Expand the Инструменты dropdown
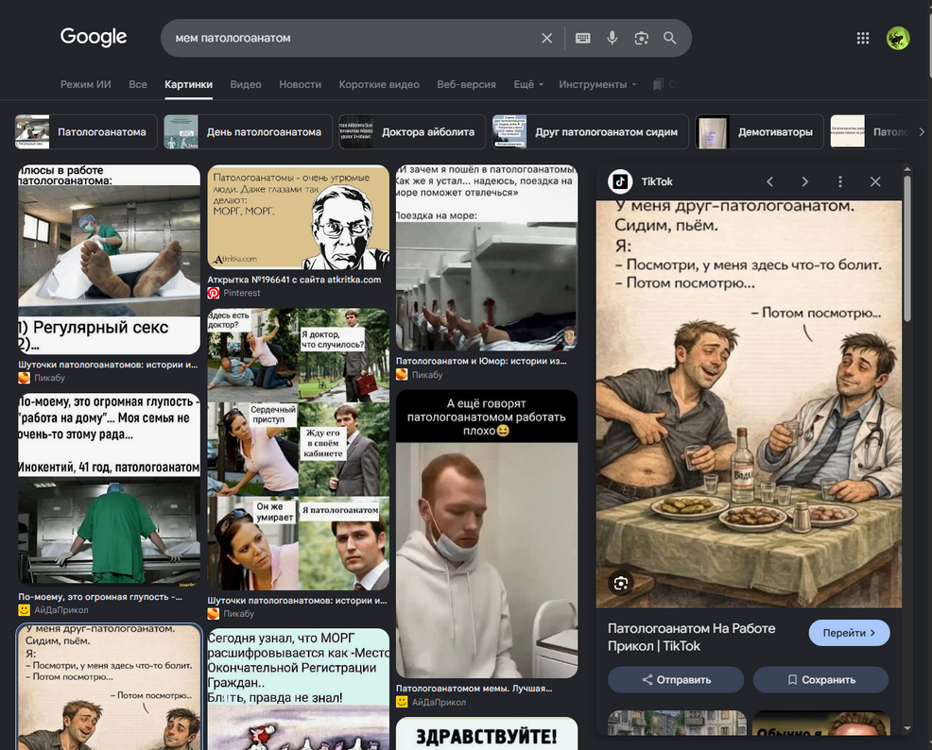Image resolution: width=932 pixels, height=750 pixels. 597,84
